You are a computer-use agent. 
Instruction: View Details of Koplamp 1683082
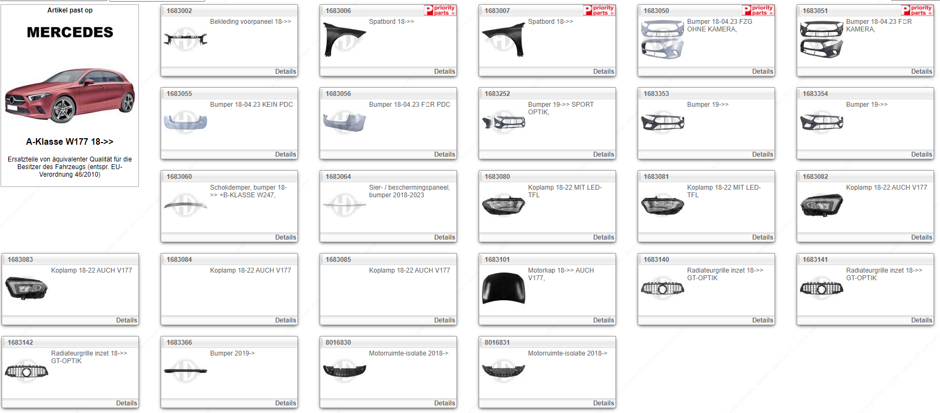(x=922, y=237)
